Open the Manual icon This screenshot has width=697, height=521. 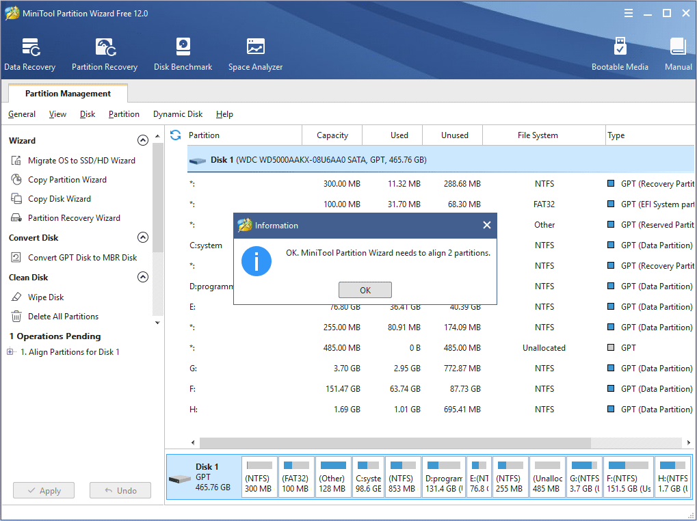(678, 55)
